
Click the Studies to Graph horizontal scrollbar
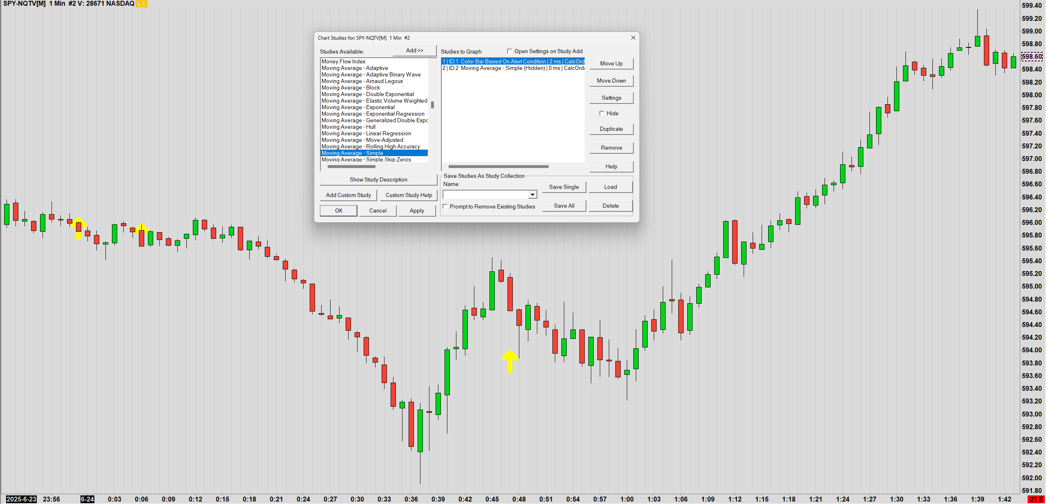tap(498, 166)
